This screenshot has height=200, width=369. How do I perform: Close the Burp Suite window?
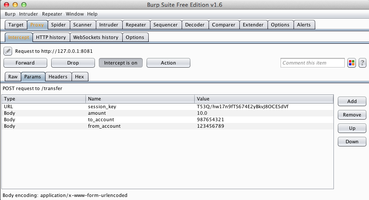[x=7, y=5]
